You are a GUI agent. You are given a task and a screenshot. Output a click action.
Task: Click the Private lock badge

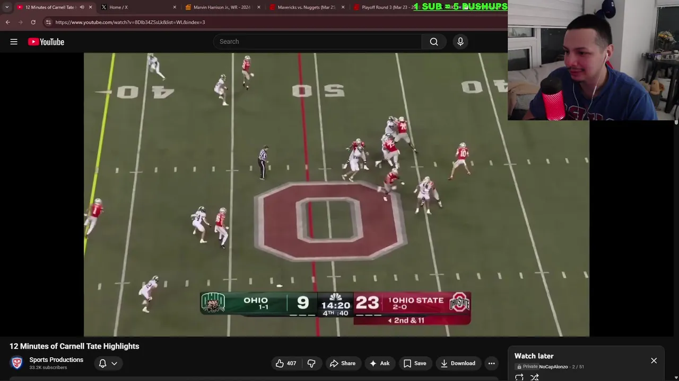527,367
